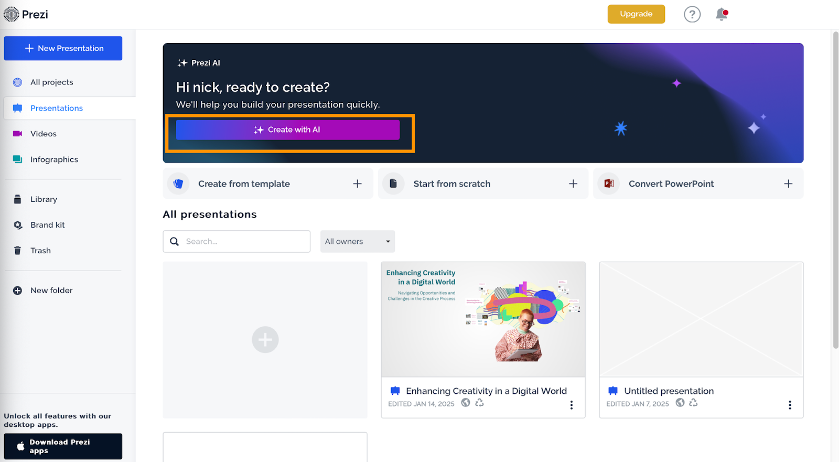Click Create with AI button

287,130
